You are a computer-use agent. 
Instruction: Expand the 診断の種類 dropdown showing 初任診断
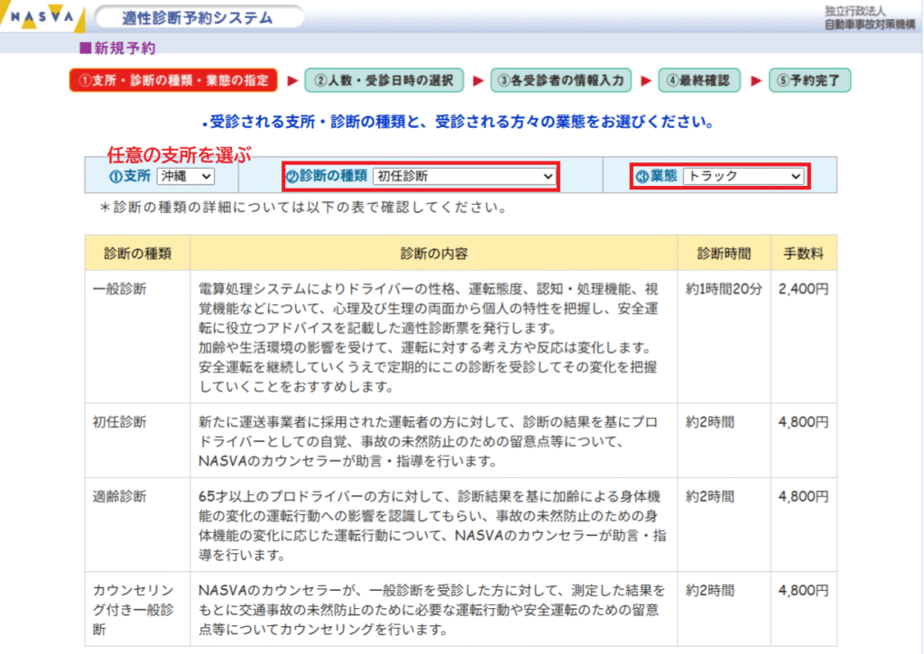(464, 177)
